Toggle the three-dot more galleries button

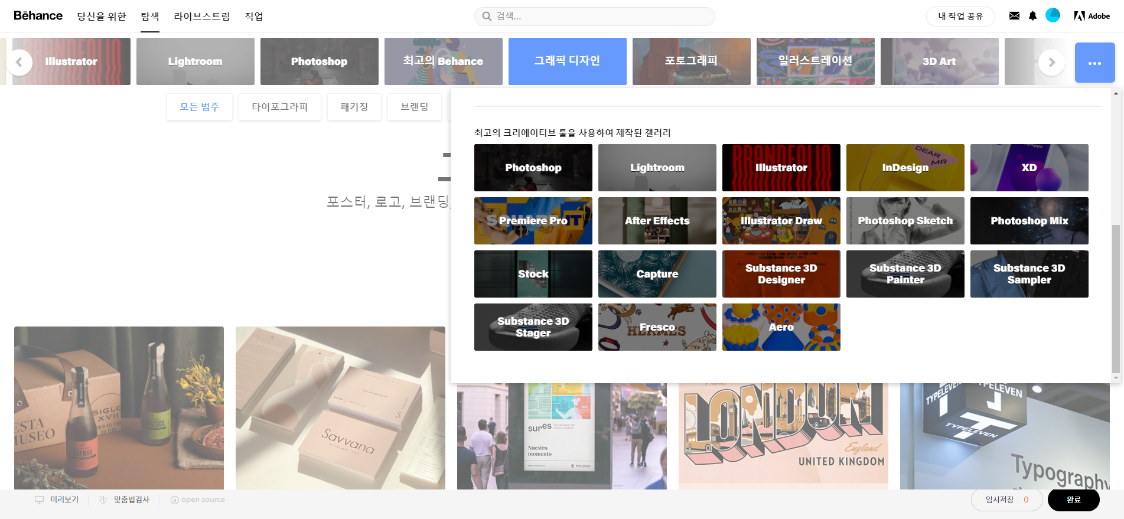(x=1094, y=63)
